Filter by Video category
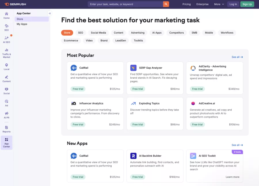The height and width of the screenshot is (186, 259). [x=89, y=40]
